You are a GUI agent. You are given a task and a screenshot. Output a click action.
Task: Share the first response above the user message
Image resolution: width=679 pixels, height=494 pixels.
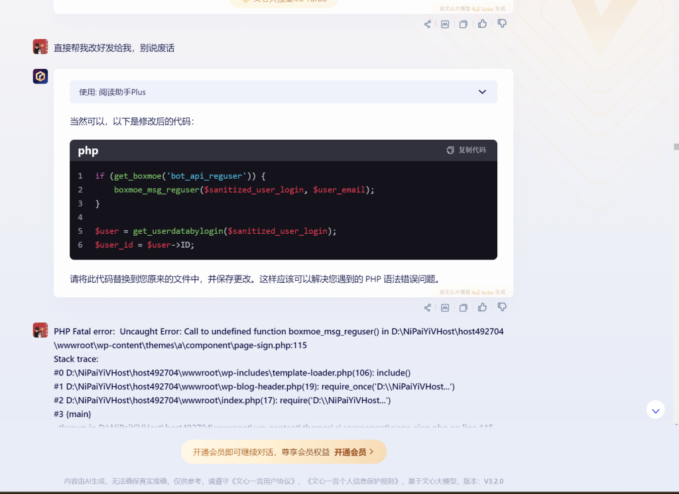[x=428, y=25]
